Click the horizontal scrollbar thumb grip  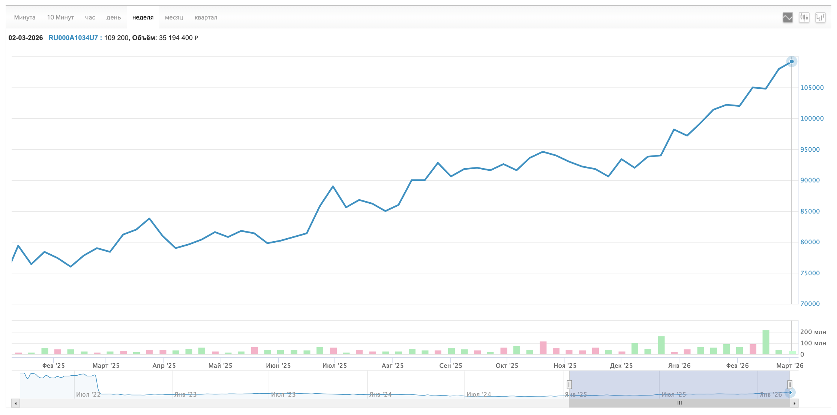click(679, 403)
